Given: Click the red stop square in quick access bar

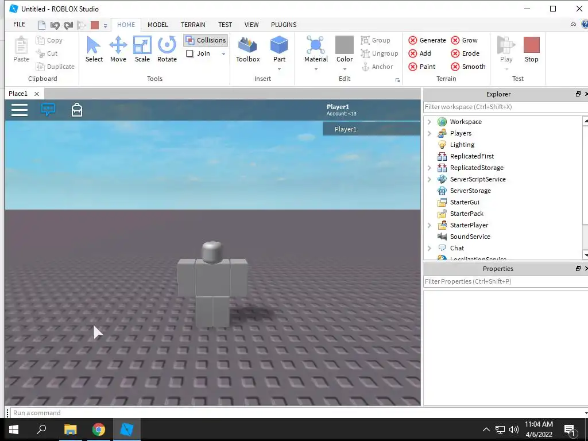Looking at the screenshot, I should click(x=95, y=25).
